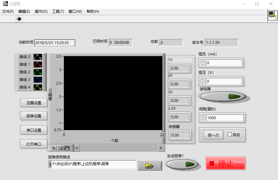Click the 恒压 (V) input field
The width and height of the screenshot is (278, 180).
coord(224,81)
